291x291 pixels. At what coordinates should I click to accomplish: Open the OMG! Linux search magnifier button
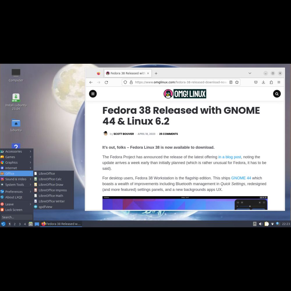click(x=277, y=94)
